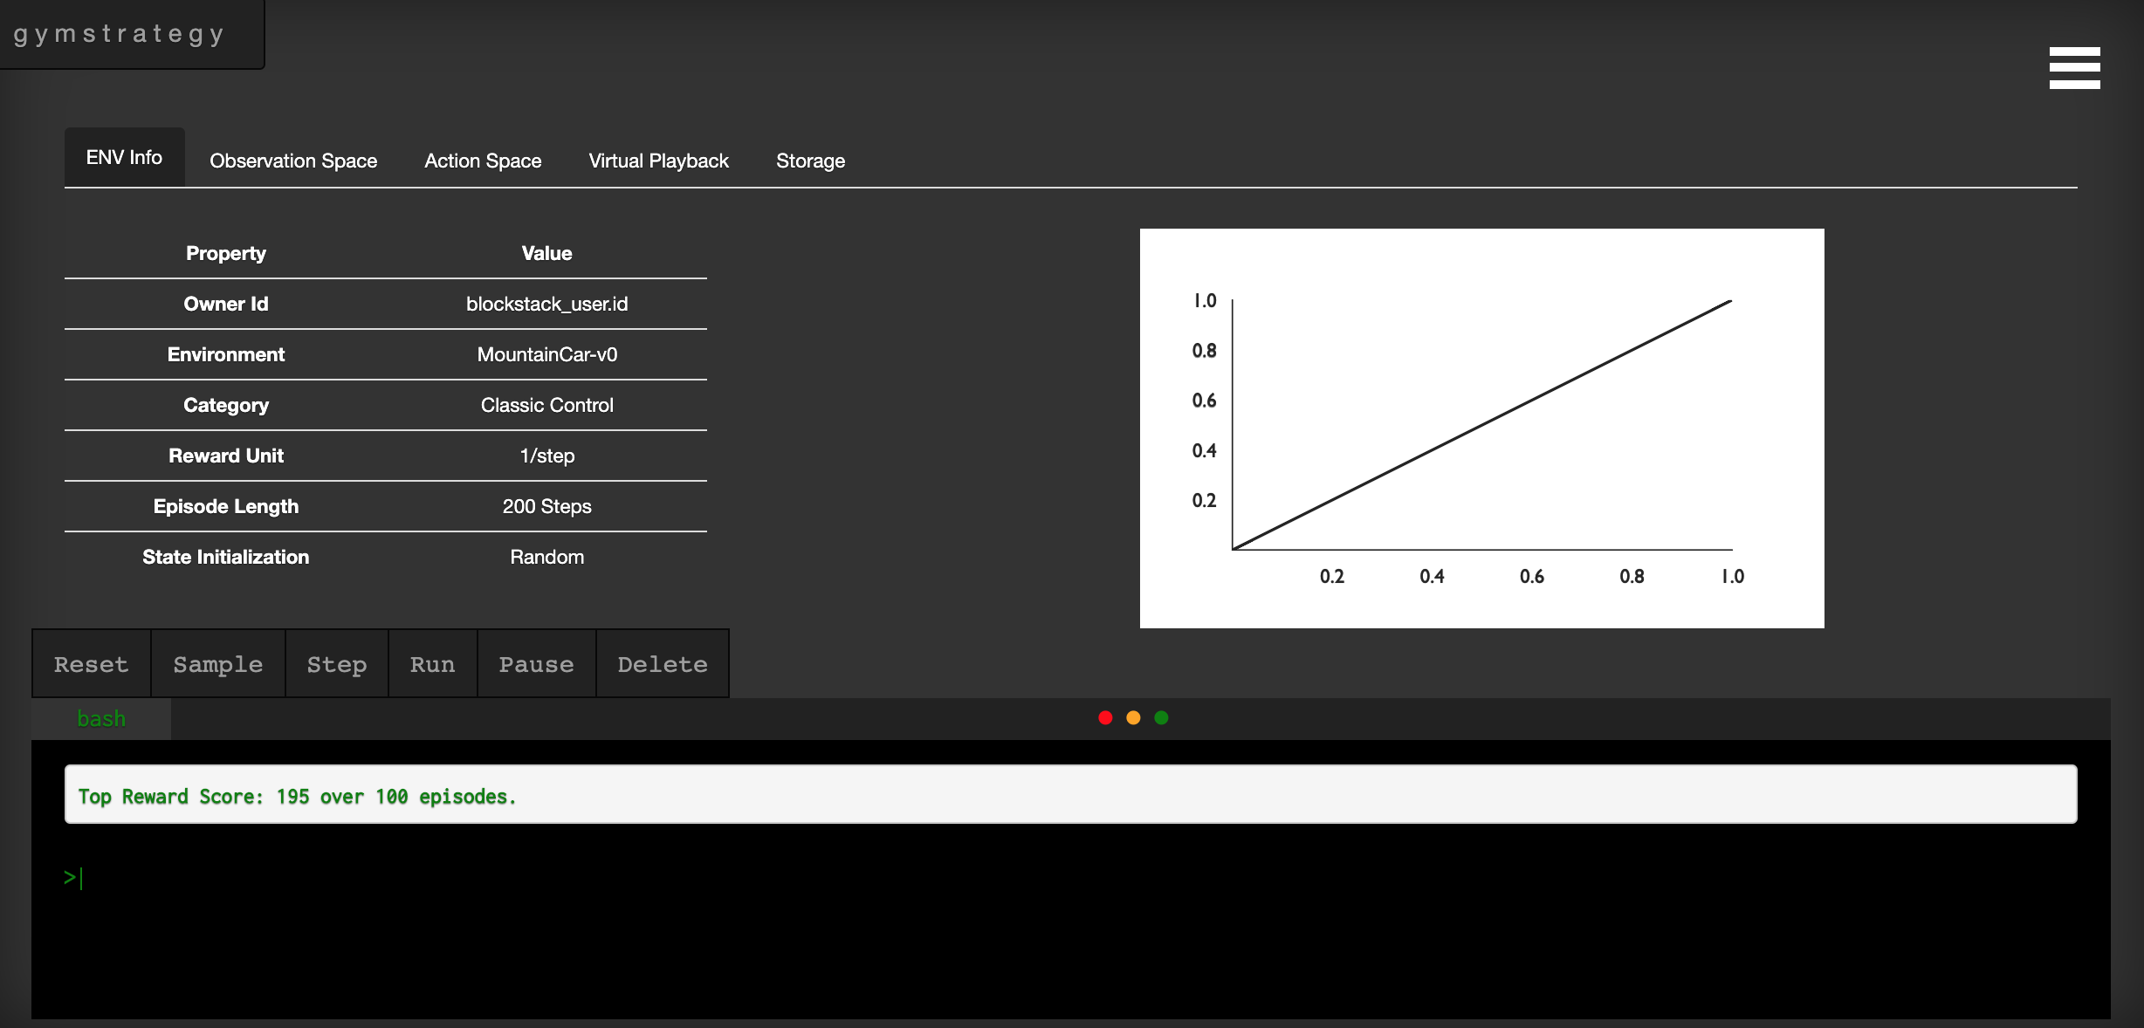This screenshot has width=2144, height=1028.
Task: Click the green terminal dot
Action: click(x=1161, y=717)
